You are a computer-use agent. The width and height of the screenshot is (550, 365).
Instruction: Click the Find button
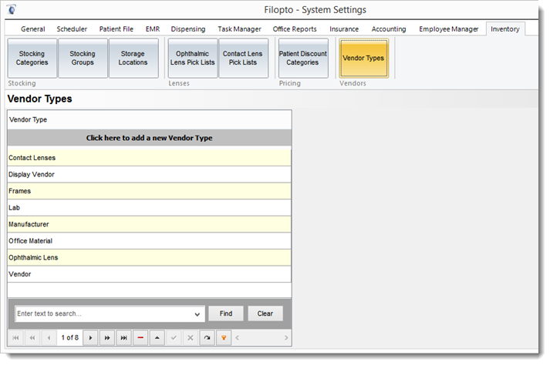pos(226,314)
